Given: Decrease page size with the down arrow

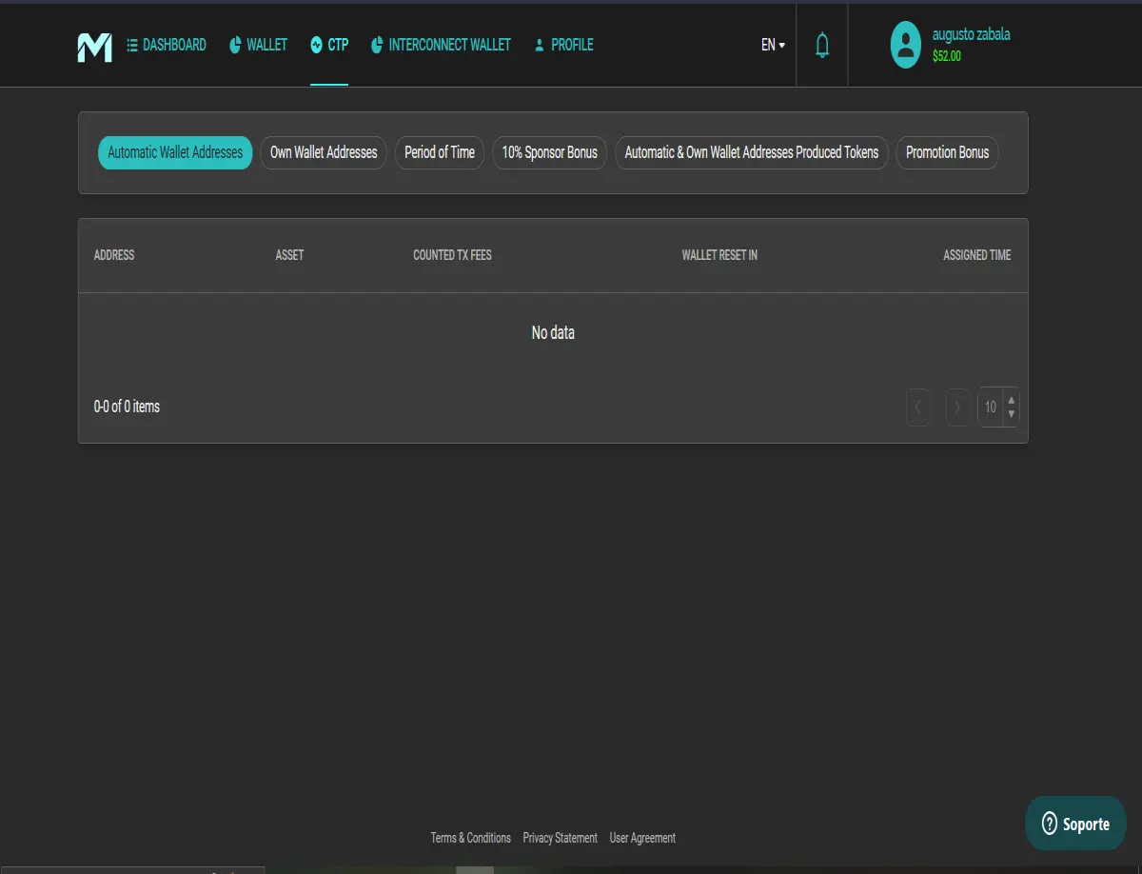Looking at the screenshot, I should point(1012,414).
